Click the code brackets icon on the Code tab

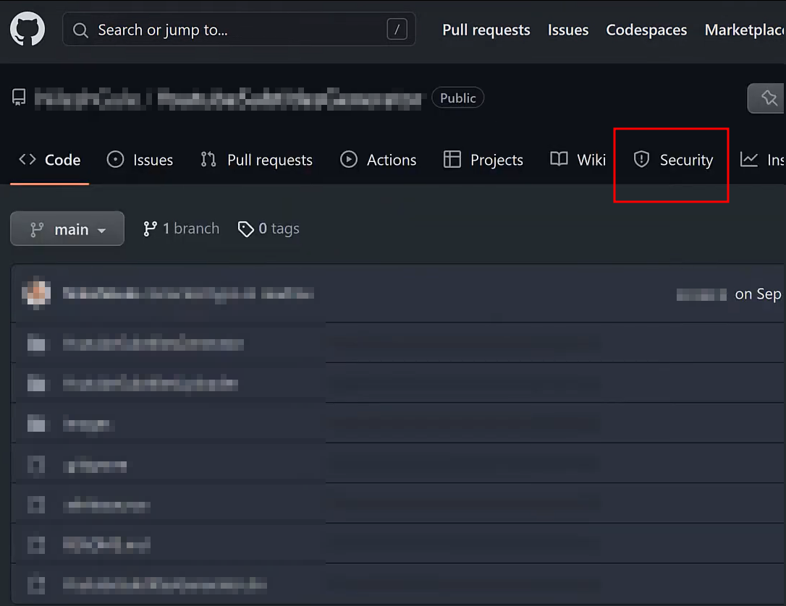[28, 160]
